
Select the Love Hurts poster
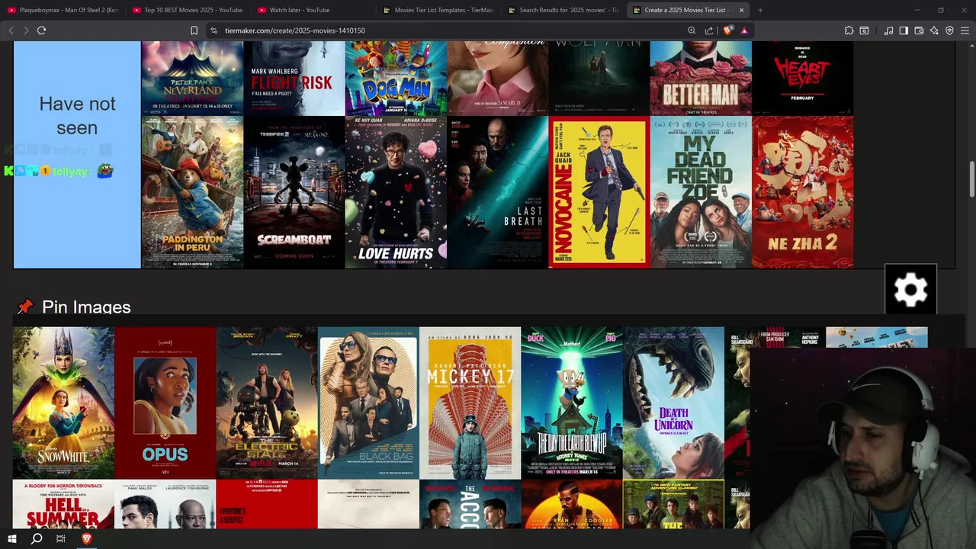[x=396, y=192]
